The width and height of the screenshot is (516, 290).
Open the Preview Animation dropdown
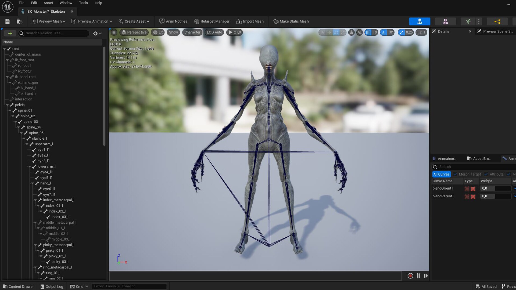pyautogui.click(x=92, y=21)
